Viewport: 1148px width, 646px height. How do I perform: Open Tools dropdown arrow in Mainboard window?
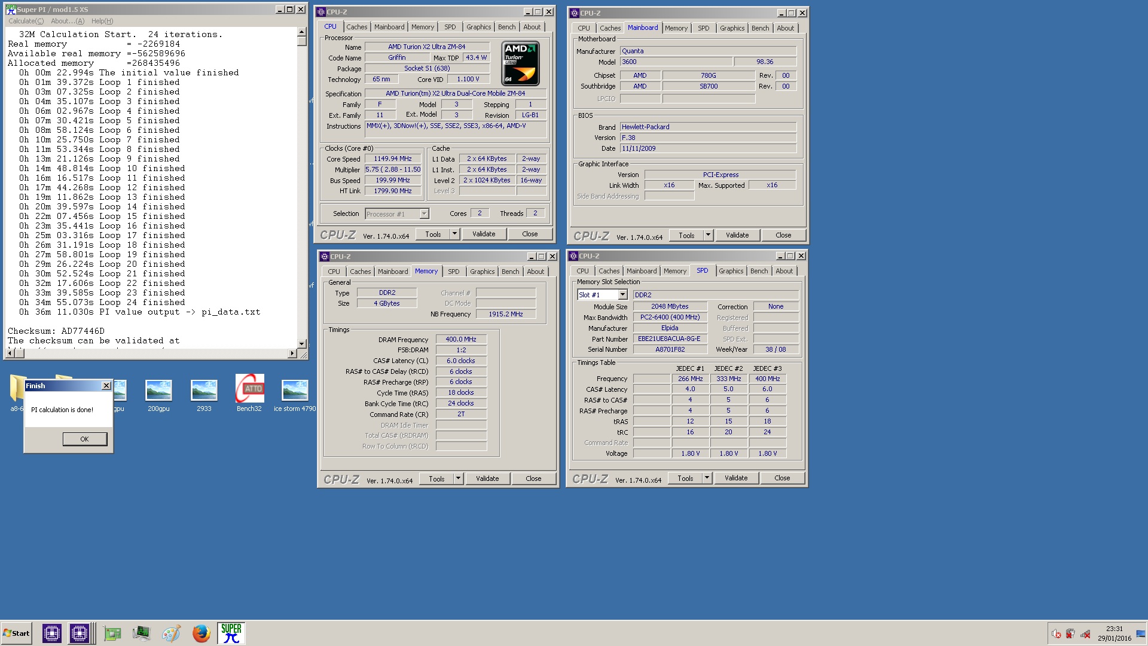coord(709,235)
